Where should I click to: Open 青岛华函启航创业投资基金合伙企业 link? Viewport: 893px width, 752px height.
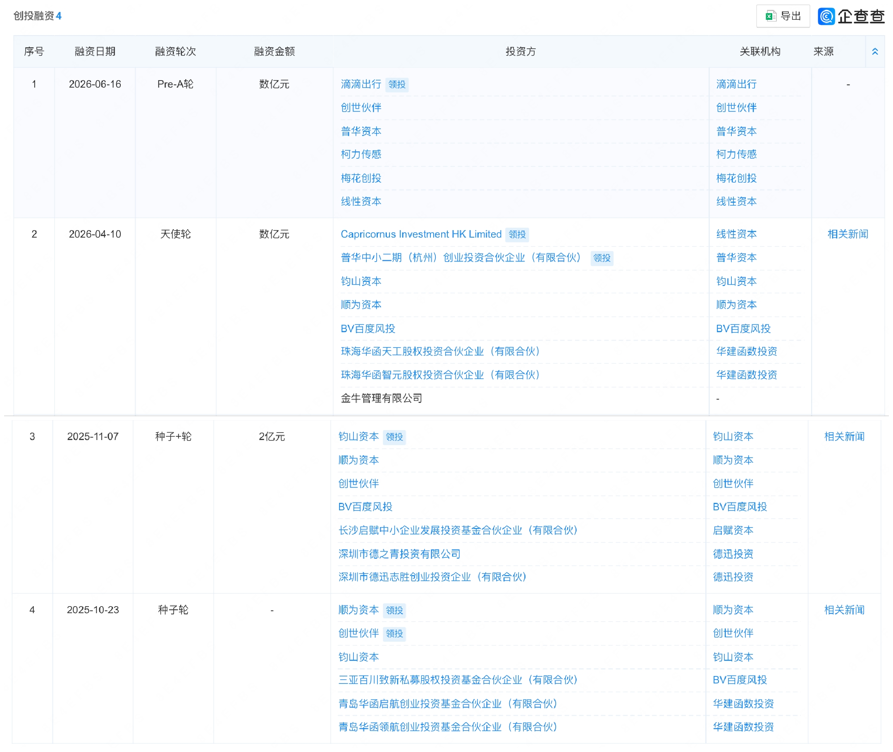point(448,703)
